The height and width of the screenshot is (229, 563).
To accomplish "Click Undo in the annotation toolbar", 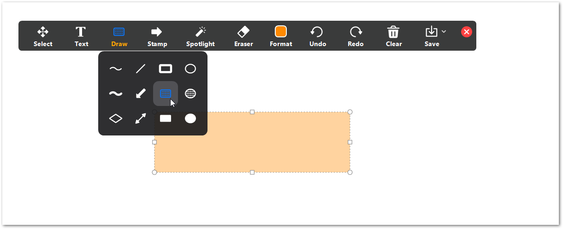I will point(317,36).
